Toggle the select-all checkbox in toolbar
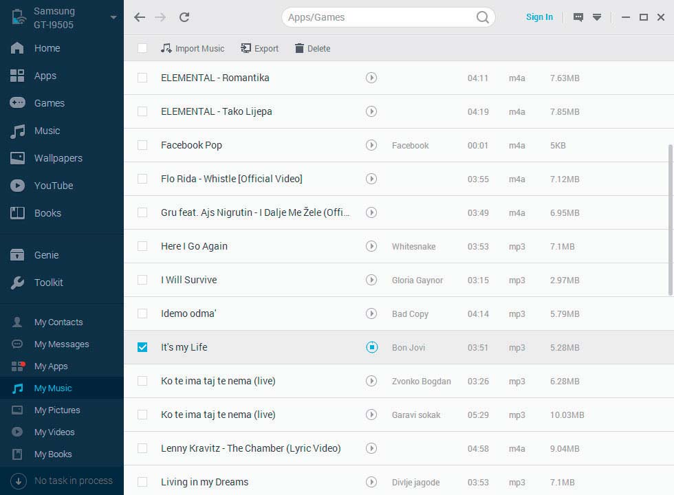 (142, 48)
